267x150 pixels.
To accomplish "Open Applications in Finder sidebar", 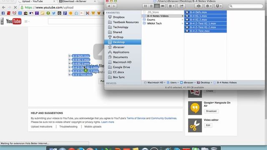I will point(121,52).
